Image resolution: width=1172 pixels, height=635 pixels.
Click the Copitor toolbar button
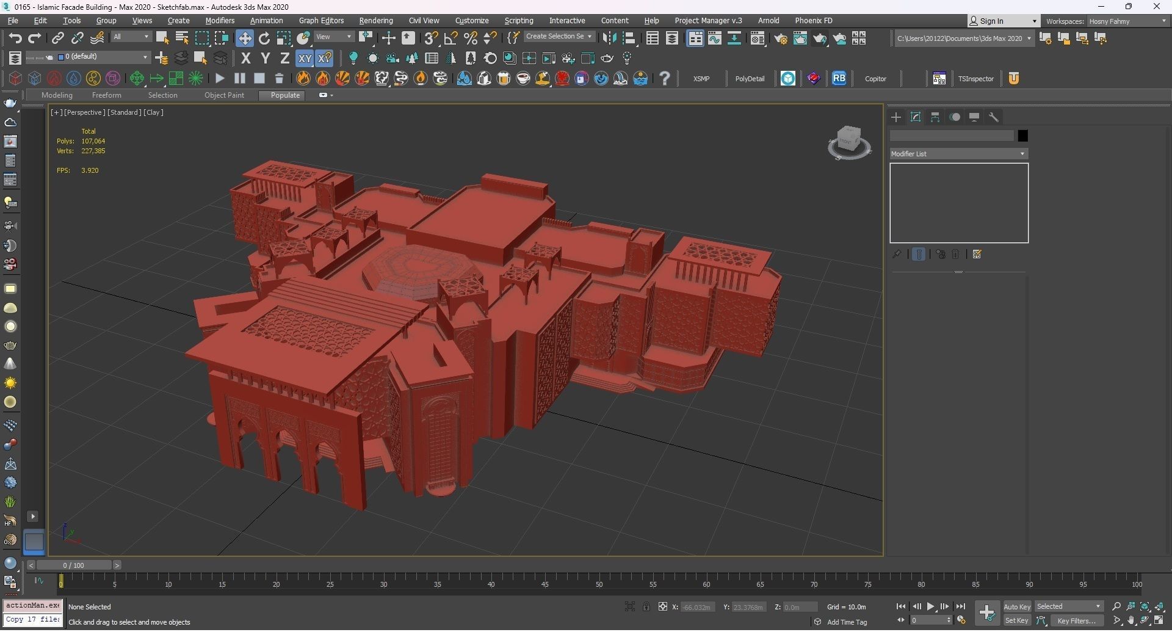875,79
